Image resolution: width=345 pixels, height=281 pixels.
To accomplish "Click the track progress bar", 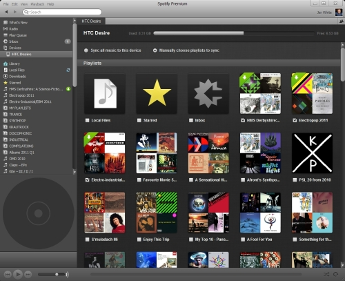I will coord(196,274).
